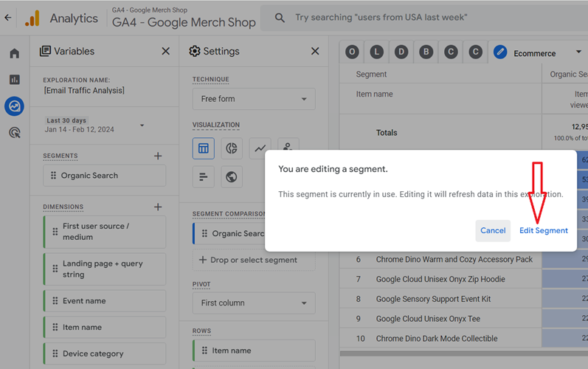This screenshot has width=588, height=369.
Task: Click the Totals row label
Action: click(387, 133)
